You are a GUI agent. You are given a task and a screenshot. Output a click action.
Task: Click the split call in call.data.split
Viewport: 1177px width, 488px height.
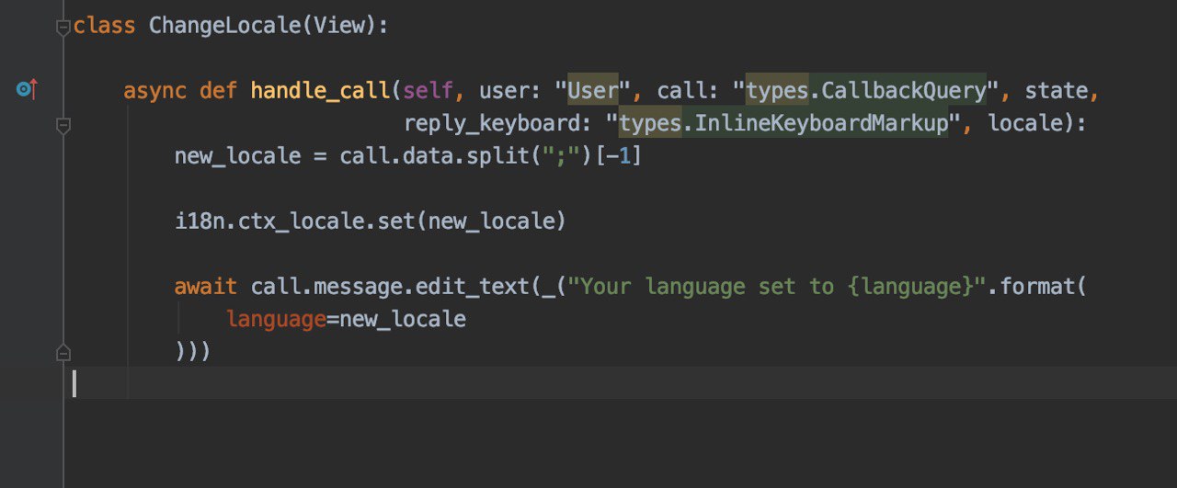pyautogui.click(x=498, y=156)
